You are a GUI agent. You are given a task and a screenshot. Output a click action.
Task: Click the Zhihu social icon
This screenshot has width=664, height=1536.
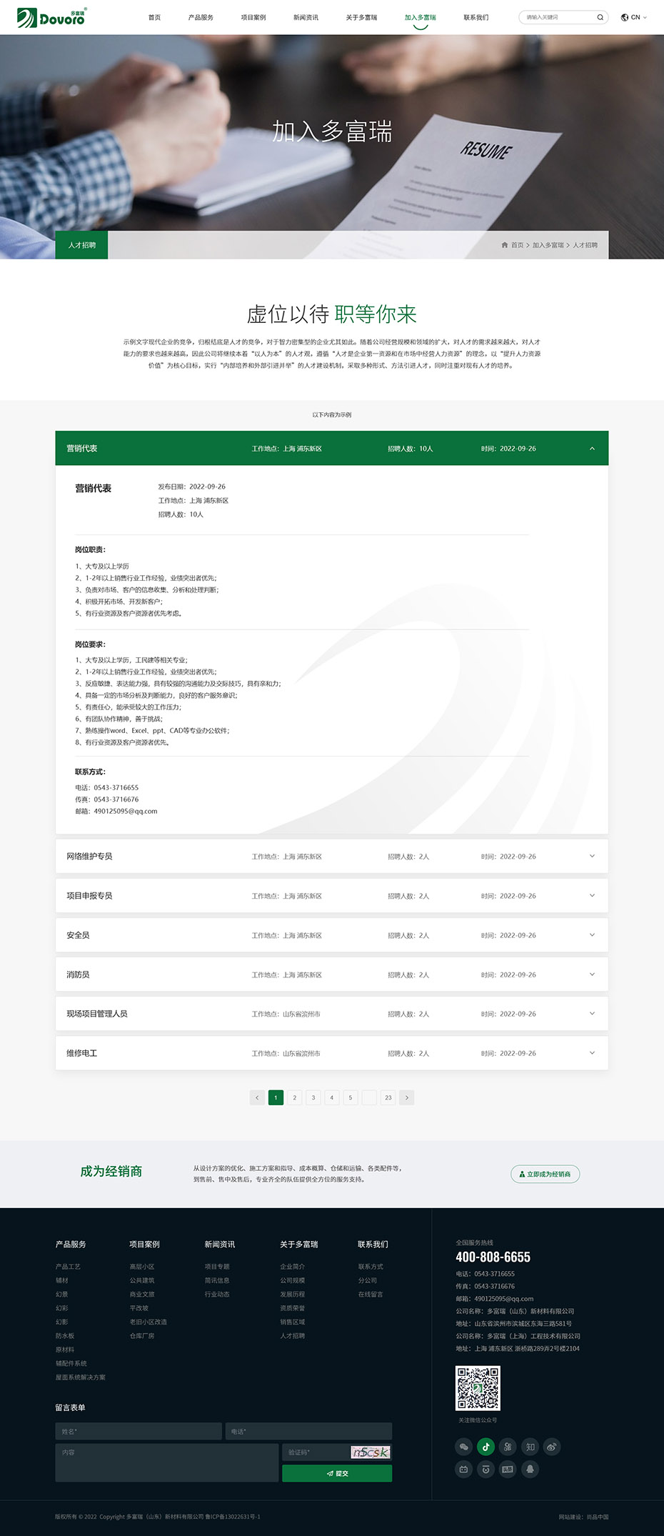[530, 1447]
